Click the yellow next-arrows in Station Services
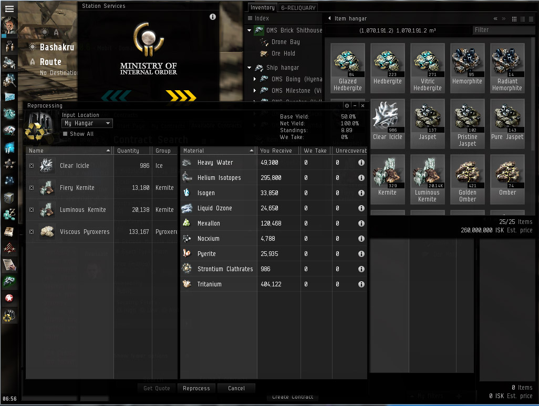 click(x=181, y=96)
